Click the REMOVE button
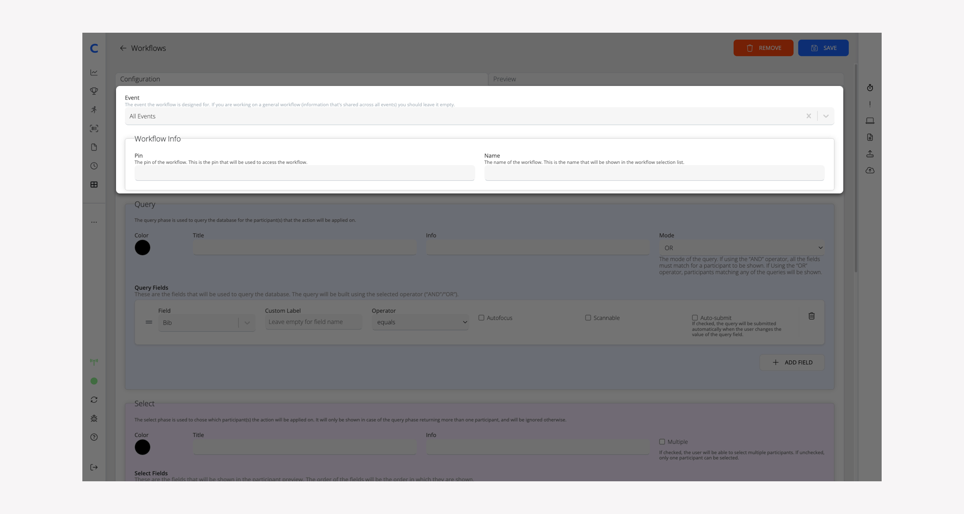This screenshot has height=514, width=964. pos(763,48)
